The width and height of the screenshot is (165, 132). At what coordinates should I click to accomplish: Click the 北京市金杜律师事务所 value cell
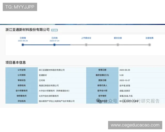click(x=49, y=96)
